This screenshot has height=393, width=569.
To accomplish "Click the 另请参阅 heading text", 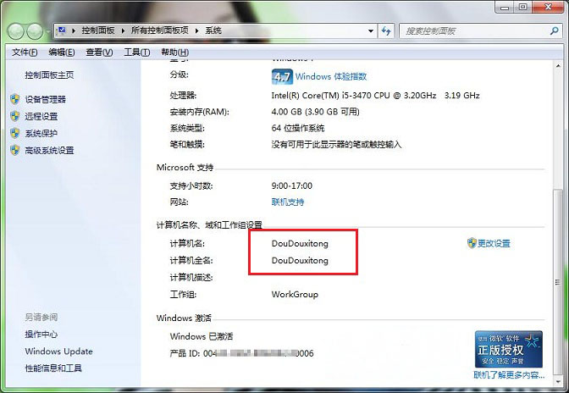I will [x=41, y=317].
